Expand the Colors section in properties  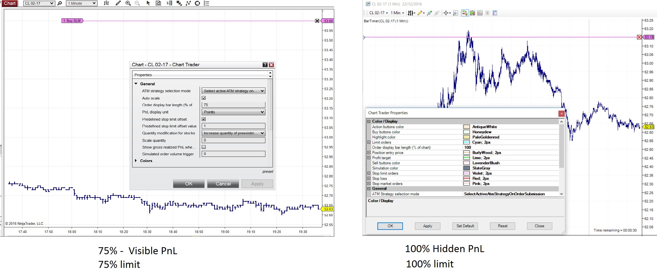[136, 161]
